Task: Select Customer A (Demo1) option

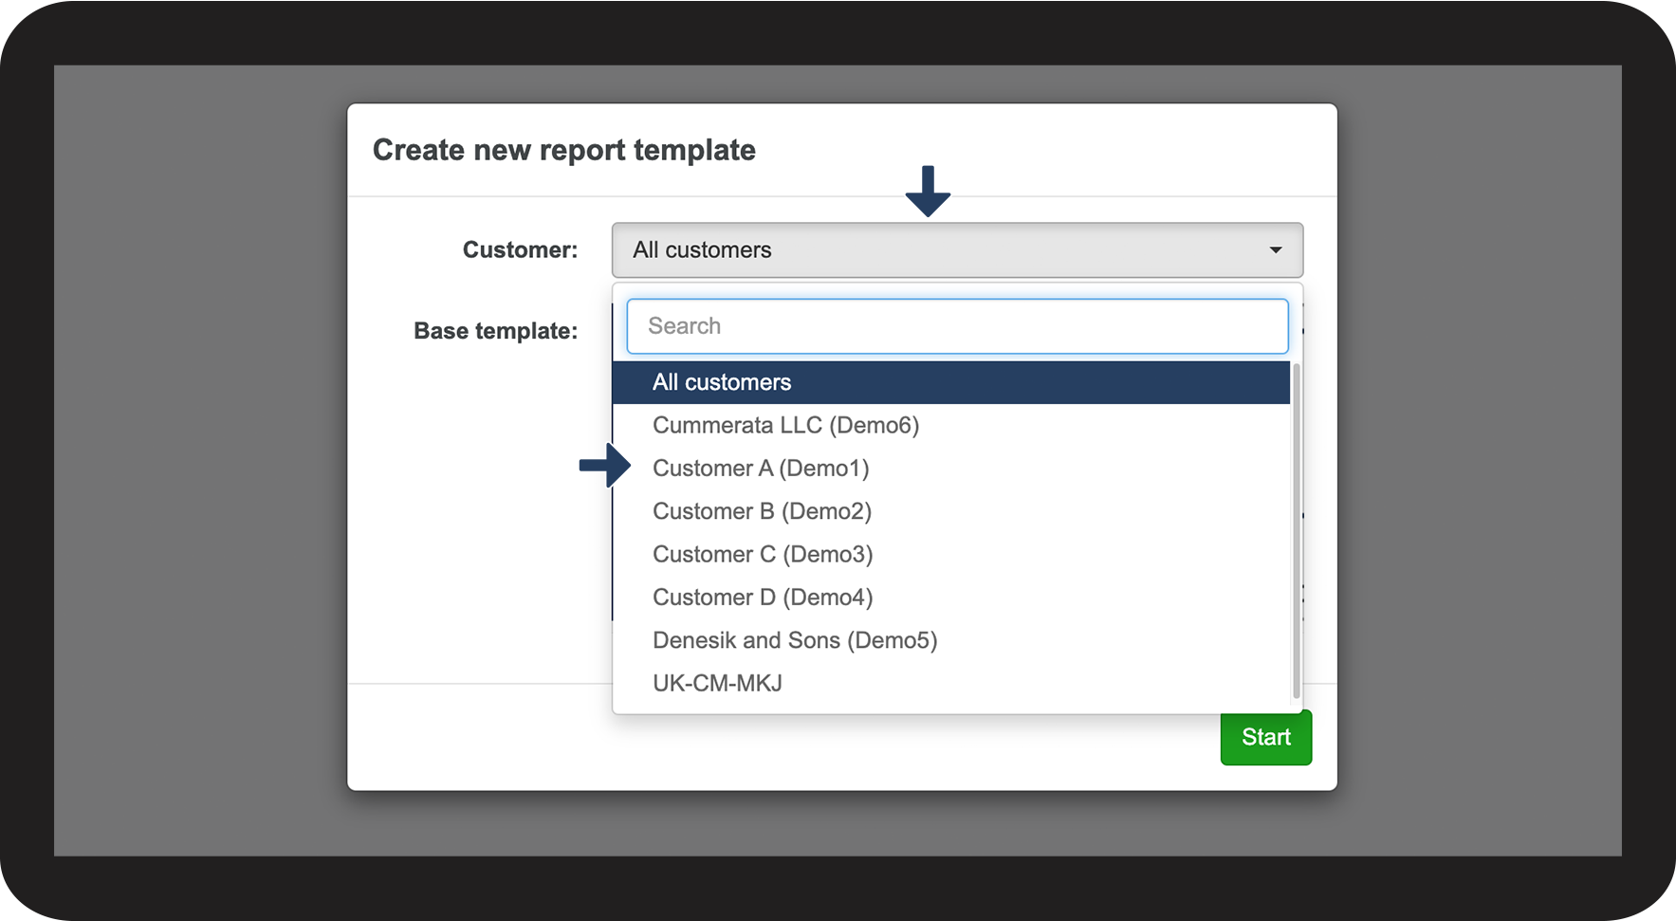Action: point(761,469)
